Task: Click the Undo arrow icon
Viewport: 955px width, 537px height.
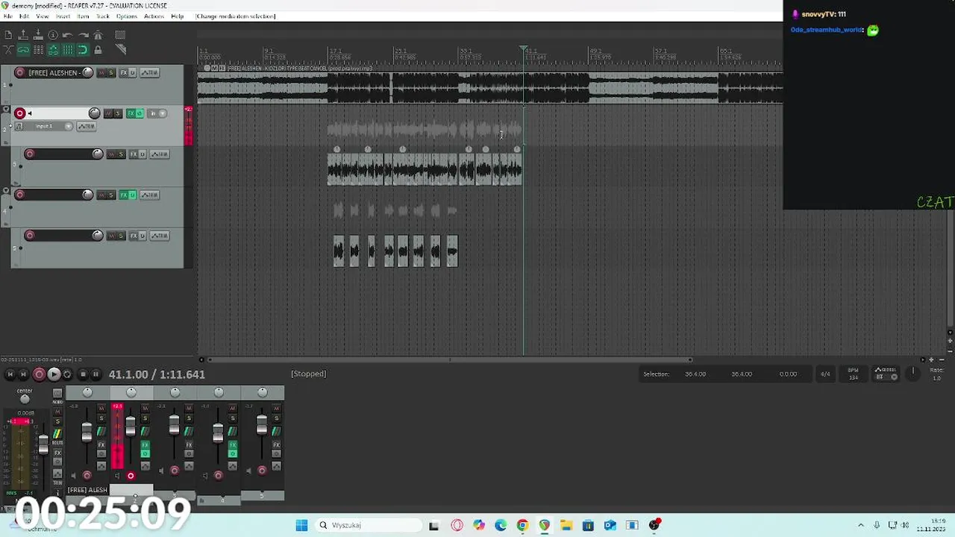Action: pos(68,35)
